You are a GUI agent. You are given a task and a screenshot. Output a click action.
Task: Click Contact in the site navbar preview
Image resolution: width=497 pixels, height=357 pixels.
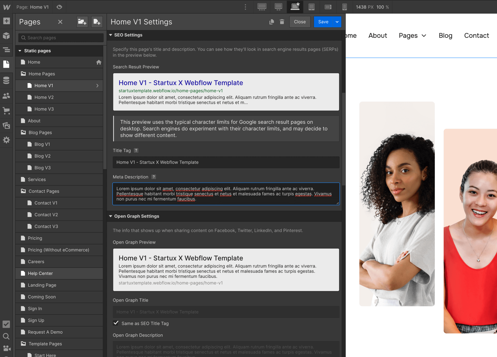coord(476,35)
